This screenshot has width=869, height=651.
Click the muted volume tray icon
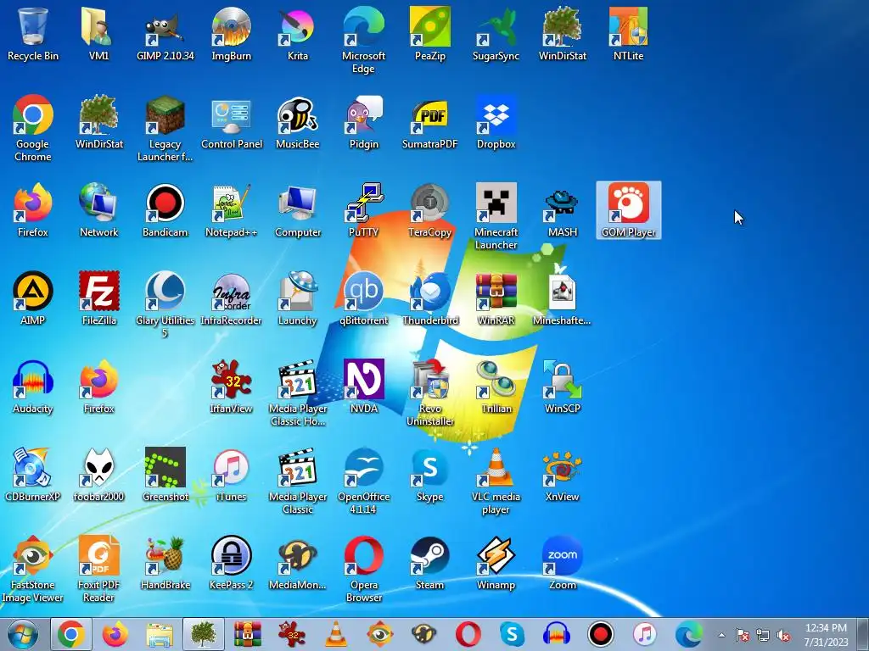tap(783, 635)
